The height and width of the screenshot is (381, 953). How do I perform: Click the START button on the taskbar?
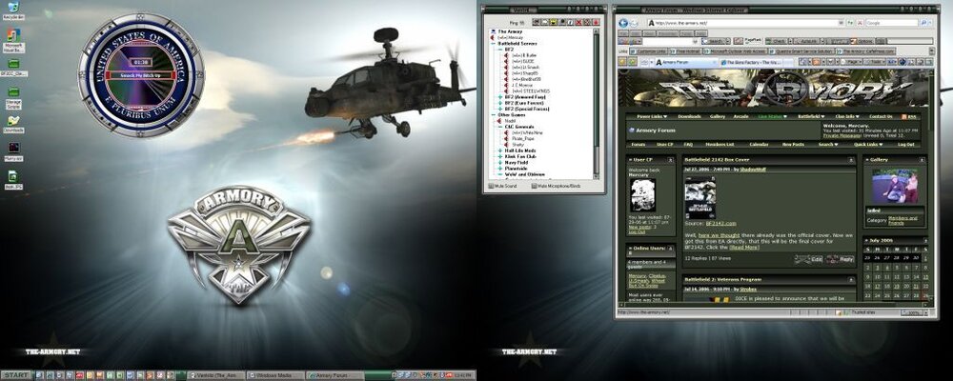click(x=15, y=375)
